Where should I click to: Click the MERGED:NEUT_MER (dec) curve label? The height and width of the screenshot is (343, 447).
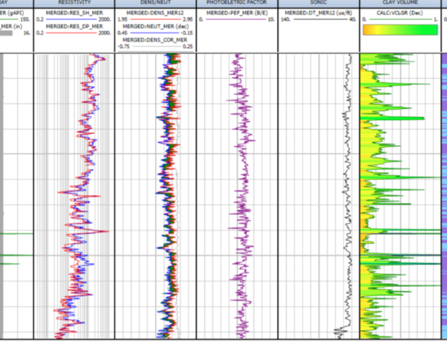coord(155,26)
